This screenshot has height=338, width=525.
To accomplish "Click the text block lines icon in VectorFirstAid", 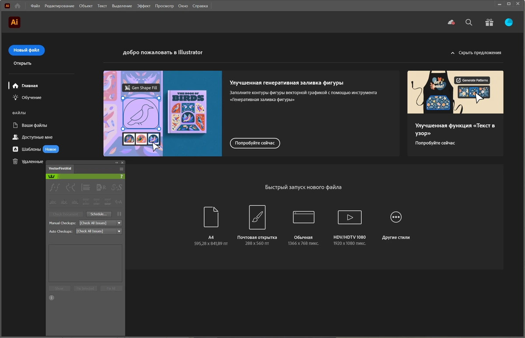I will 86,187.
